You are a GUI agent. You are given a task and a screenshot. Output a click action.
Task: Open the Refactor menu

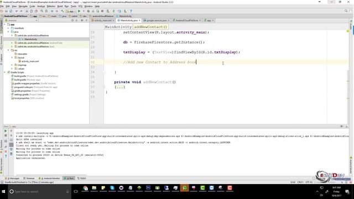click(51, 6)
